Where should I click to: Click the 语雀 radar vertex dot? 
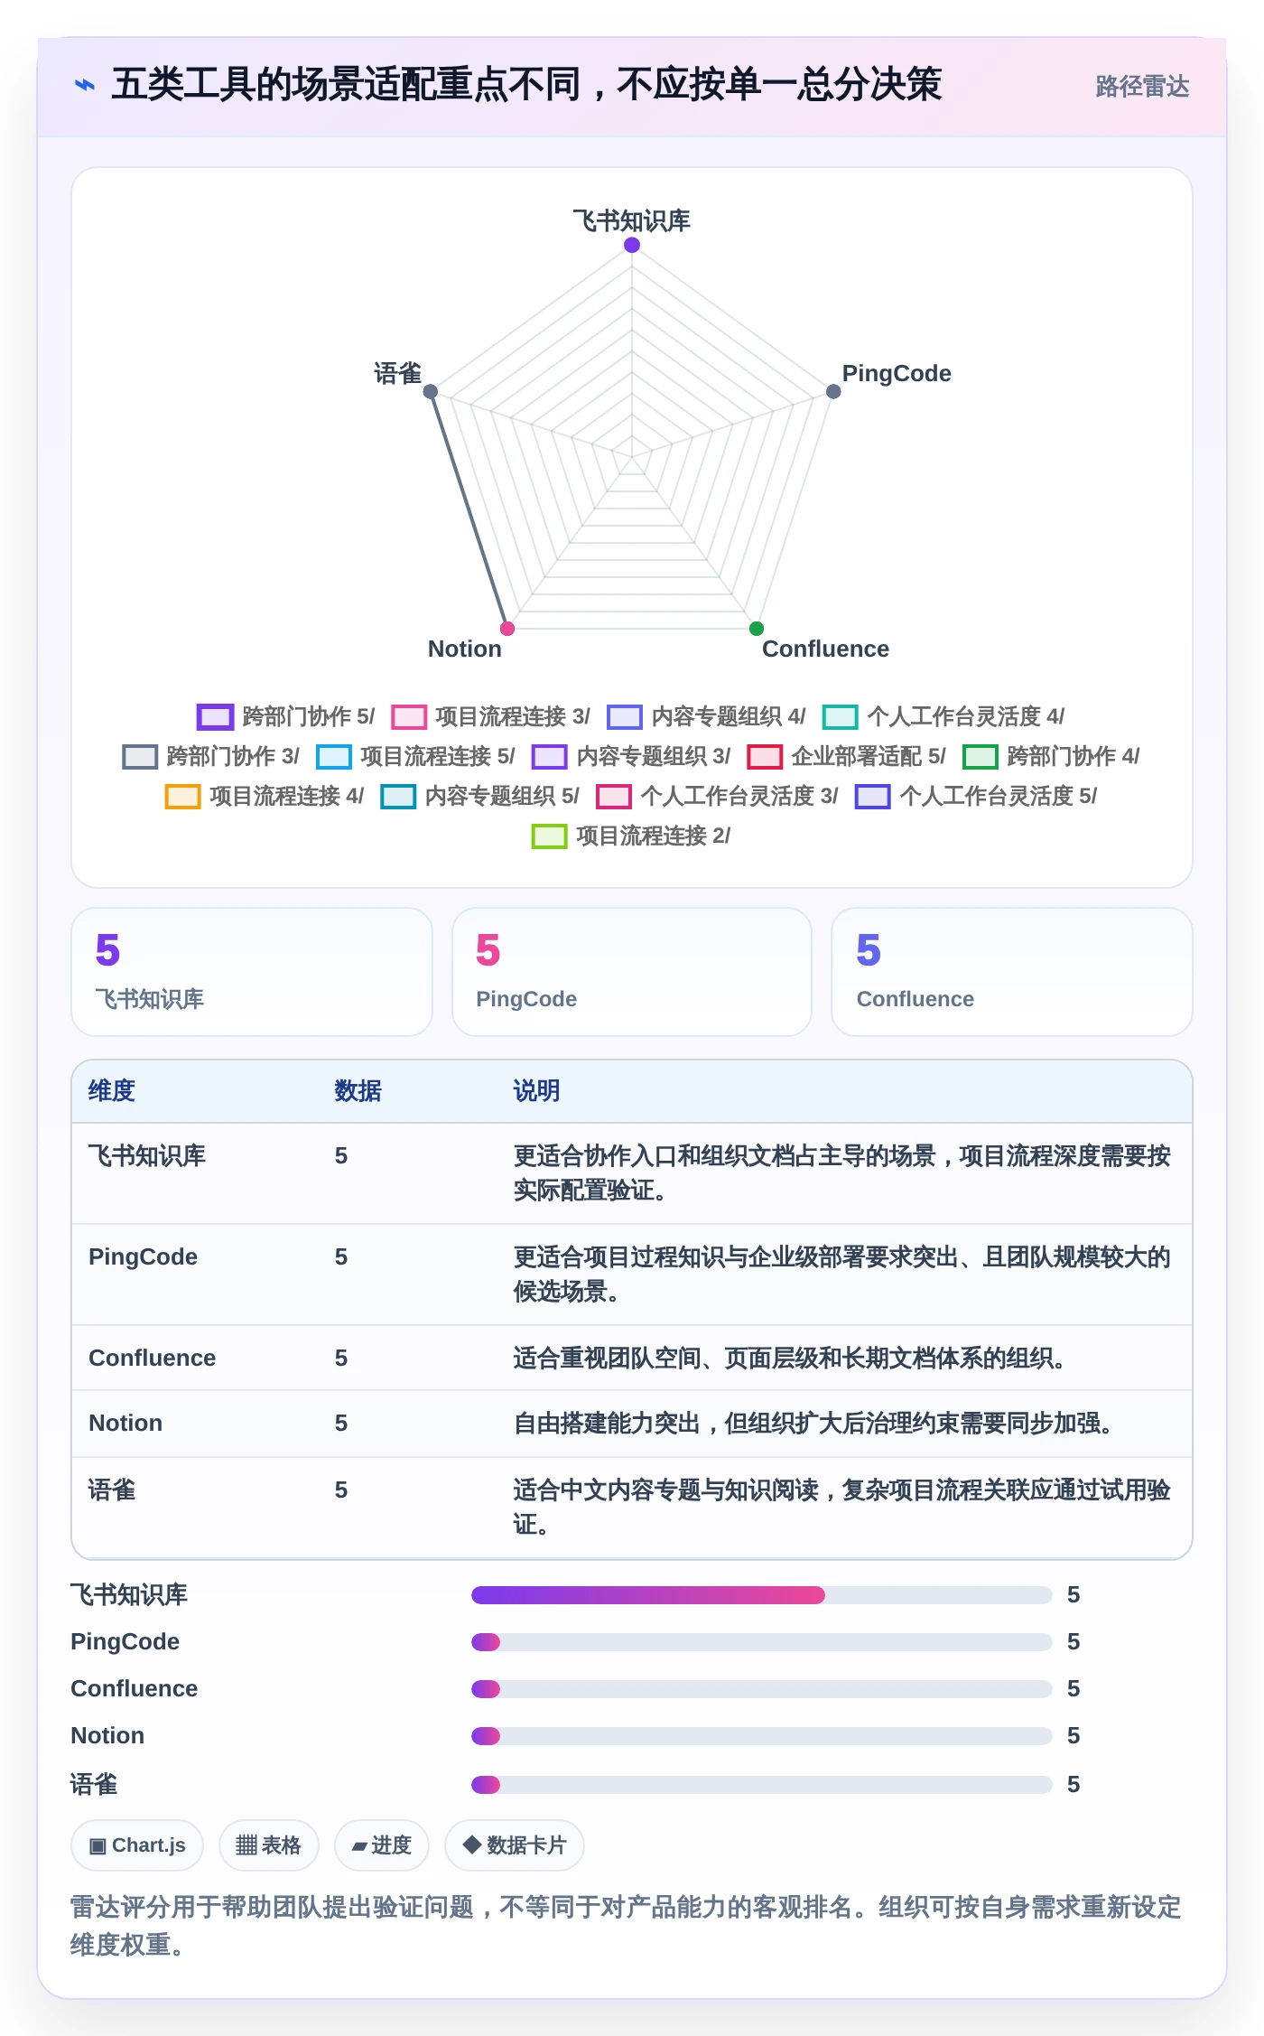431,391
